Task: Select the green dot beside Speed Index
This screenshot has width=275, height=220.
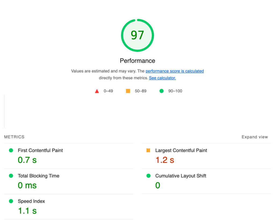Action: (11, 201)
